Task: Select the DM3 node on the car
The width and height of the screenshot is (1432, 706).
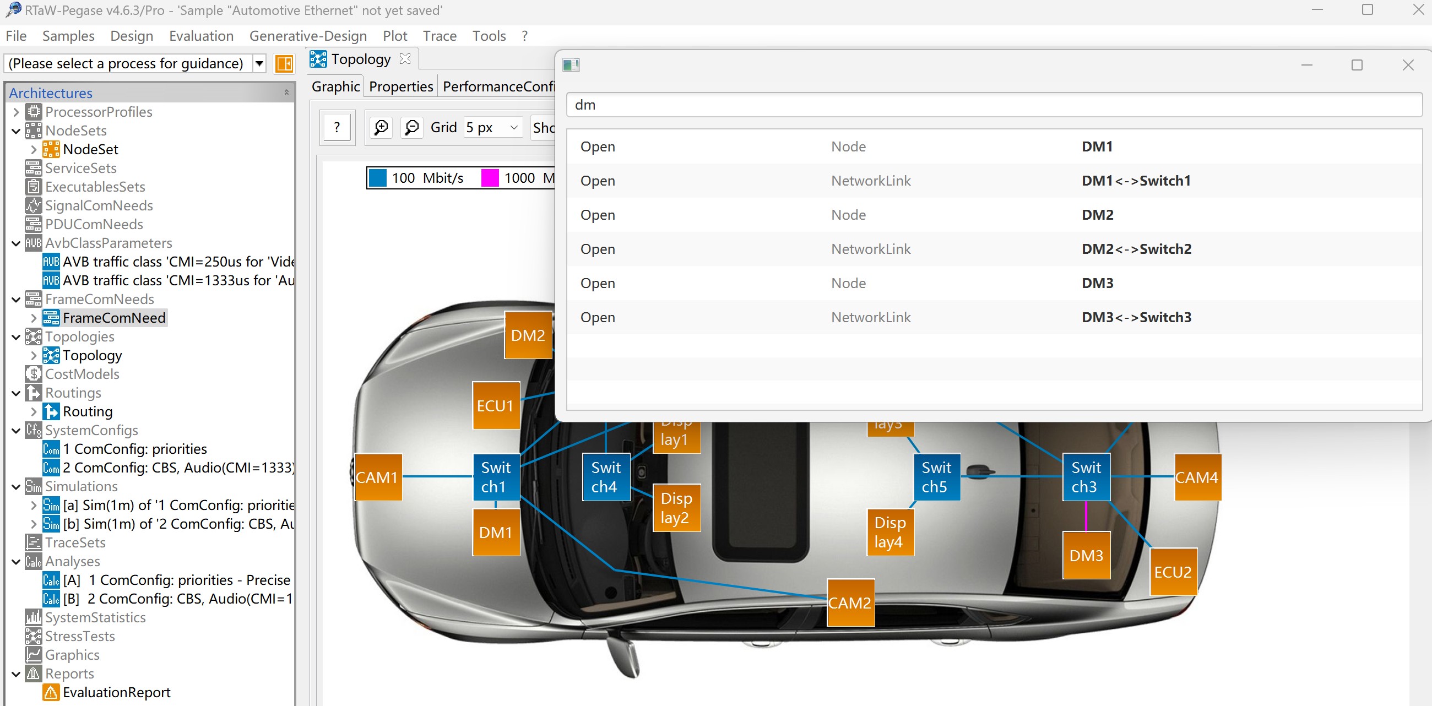Action: coord(1086,555)
